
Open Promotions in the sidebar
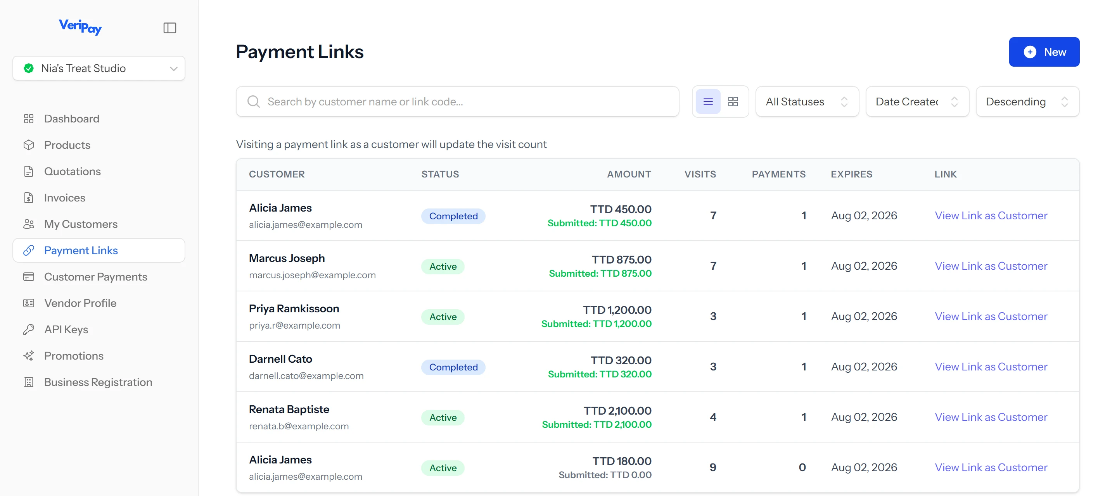click(x=99, y=356)
